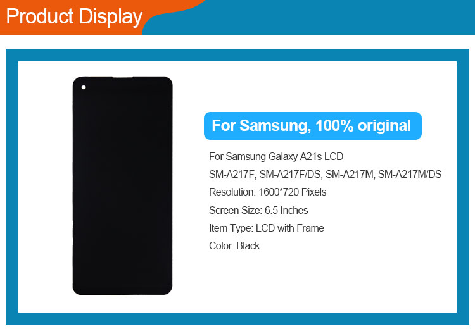This screenshot has height=329, width=475.
Task: Click the SM-A217F/DS model number
Action: [291, 175]
